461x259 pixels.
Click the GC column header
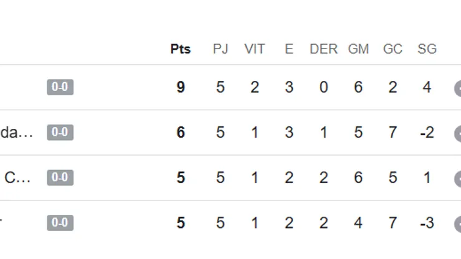click(392, 49)
